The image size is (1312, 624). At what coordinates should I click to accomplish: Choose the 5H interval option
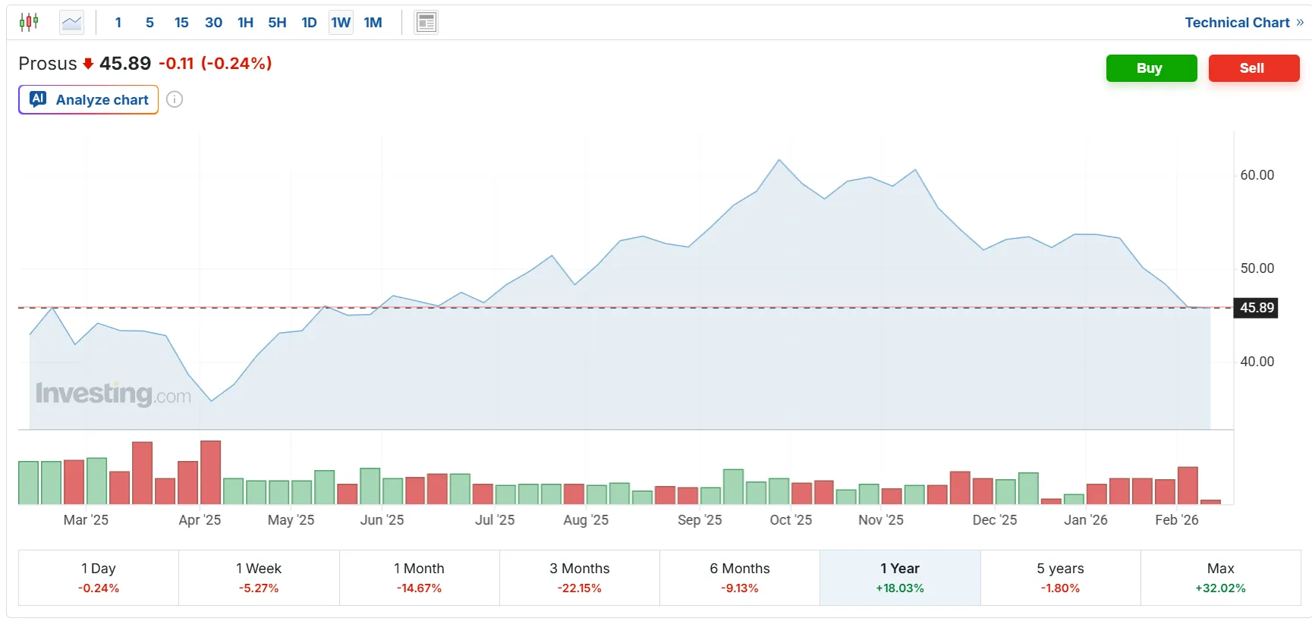click(277, 23)
